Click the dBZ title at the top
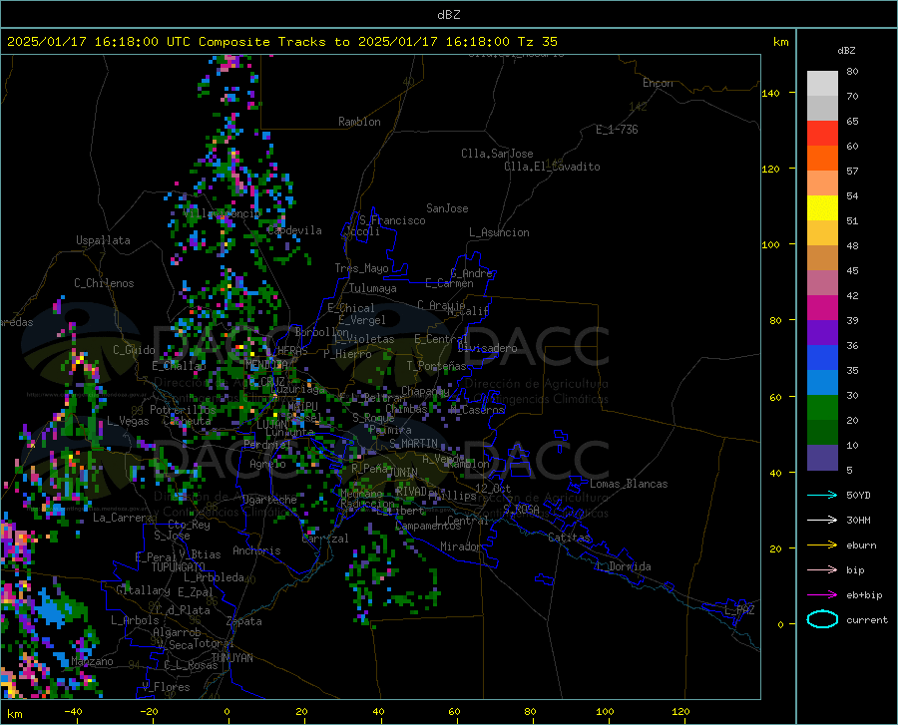 tap(448, 15)
